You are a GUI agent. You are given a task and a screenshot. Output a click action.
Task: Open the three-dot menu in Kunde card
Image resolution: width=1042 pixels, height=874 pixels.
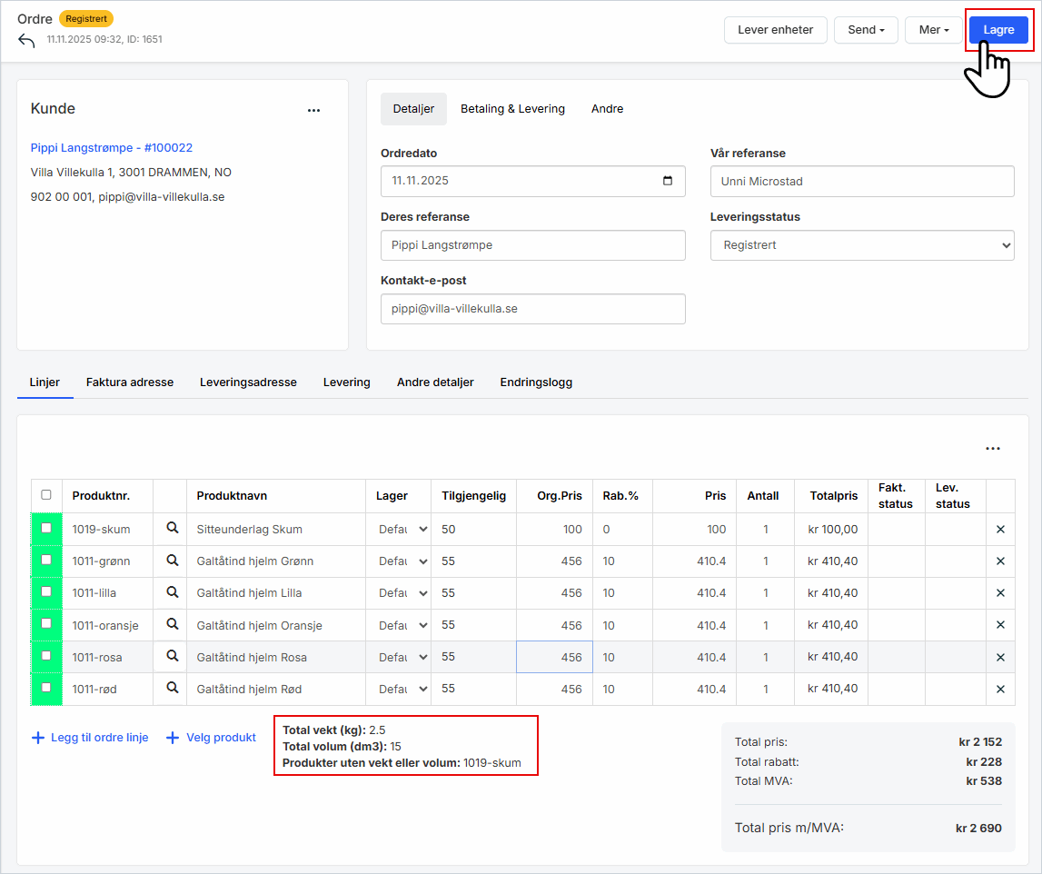pos(313,110)
